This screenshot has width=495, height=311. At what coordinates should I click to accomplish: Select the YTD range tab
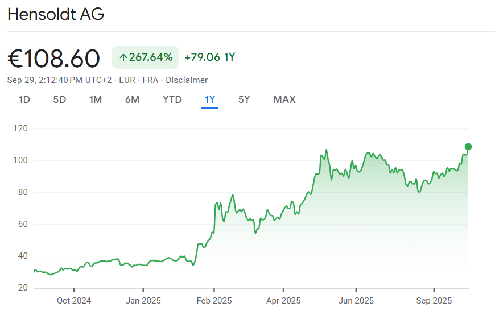click(x=172, y=99)
